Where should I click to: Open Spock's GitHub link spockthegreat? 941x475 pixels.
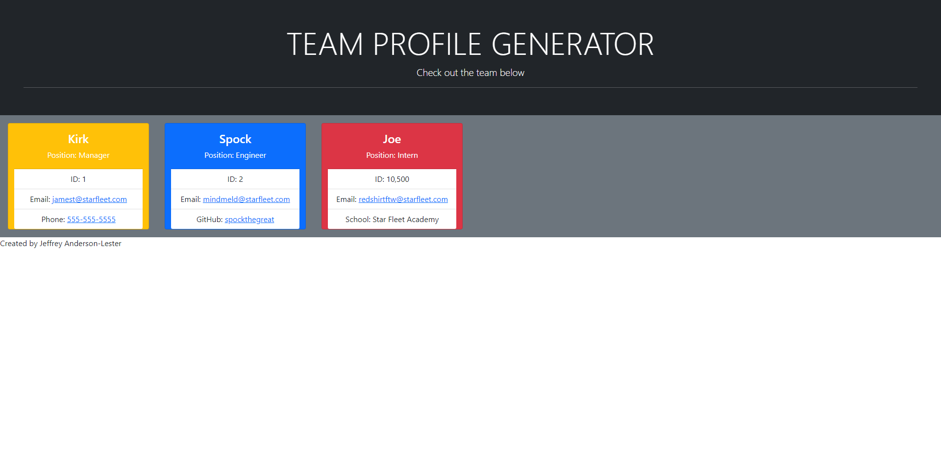tap(249, 220)
